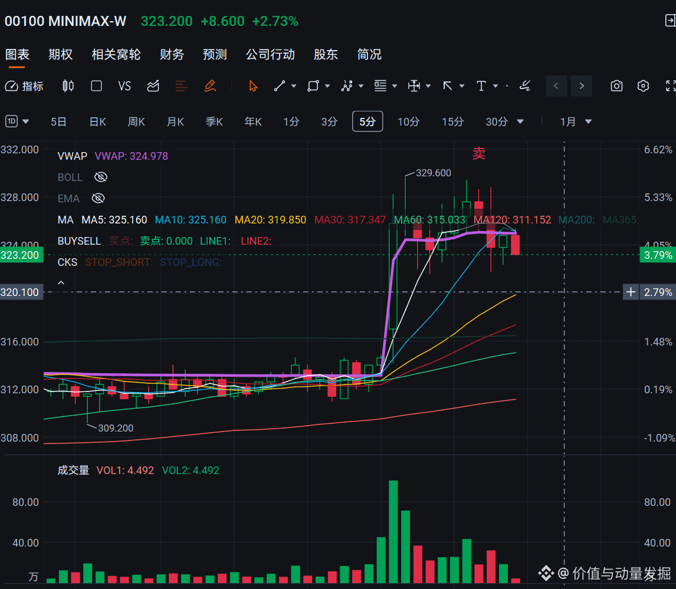Collapse the indicator legend with caret
Image resolution: width=676 pixels, height=589 pixels.
(x=61, y=283)
